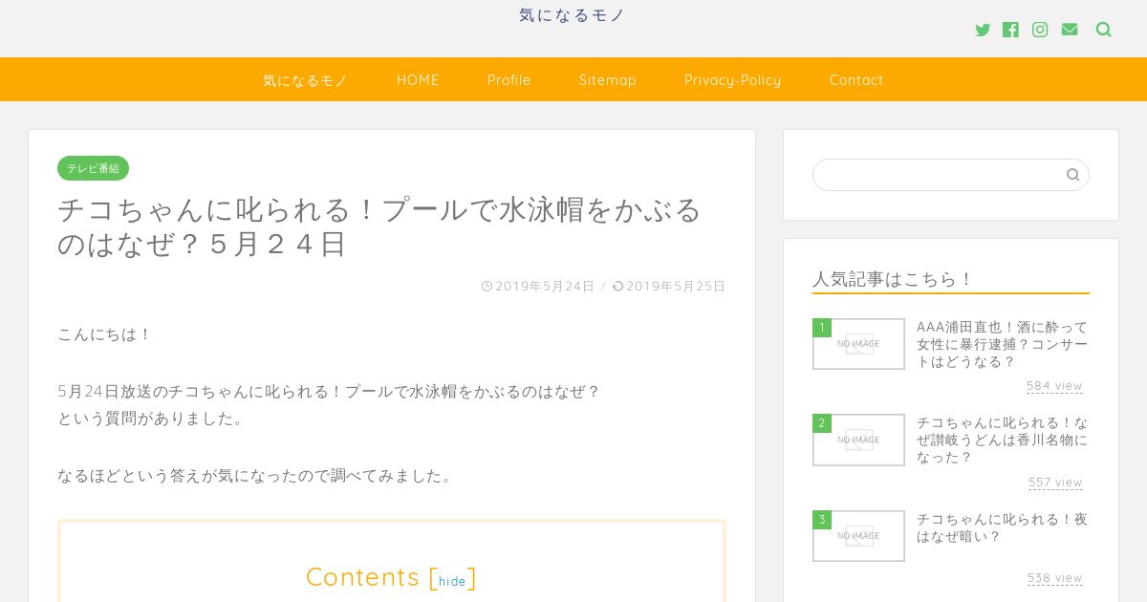
Task: Click the こんにちは！ greeting line
Action: (x=105, y=334)
